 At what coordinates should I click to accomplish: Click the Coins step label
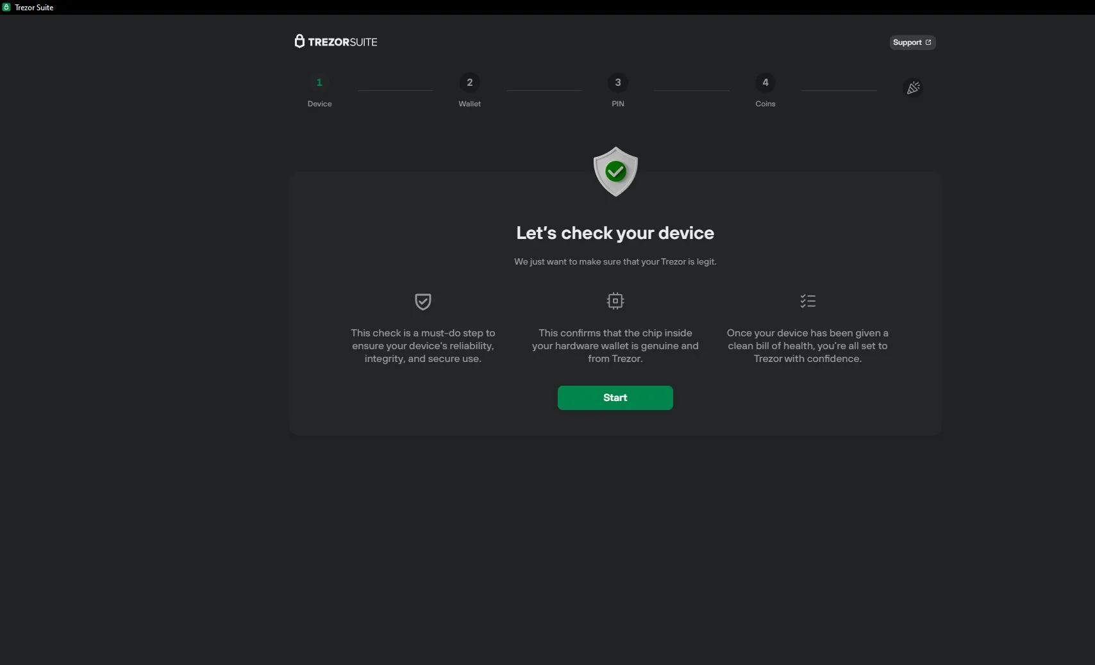(764, 104)
